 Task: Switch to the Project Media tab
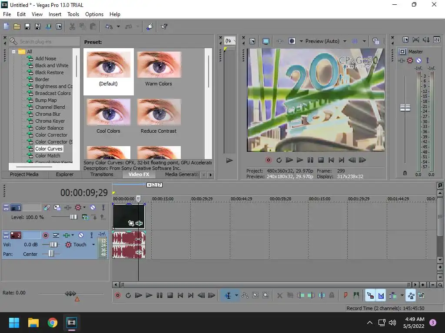[24, 174]
